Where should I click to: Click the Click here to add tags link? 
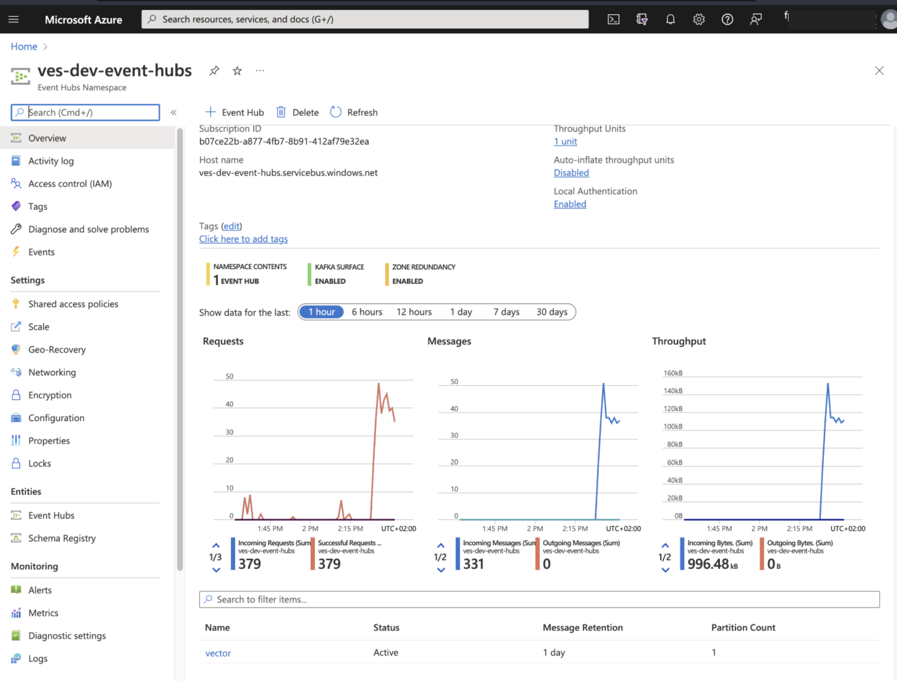click(243, 238)
